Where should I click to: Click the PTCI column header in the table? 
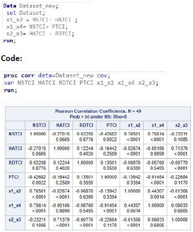coord(112,125)
